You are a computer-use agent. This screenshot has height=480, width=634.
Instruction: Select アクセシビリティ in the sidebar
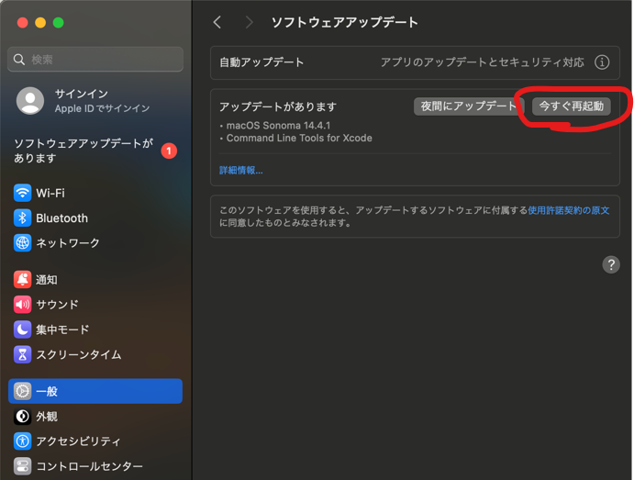95,441
